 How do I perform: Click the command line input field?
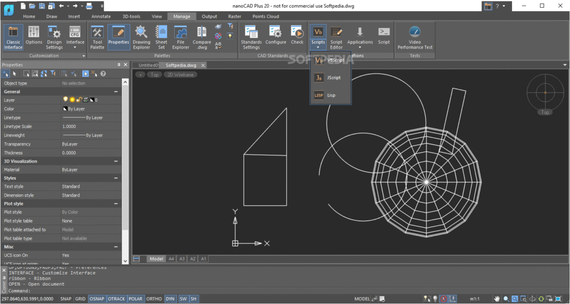point(167,291)
